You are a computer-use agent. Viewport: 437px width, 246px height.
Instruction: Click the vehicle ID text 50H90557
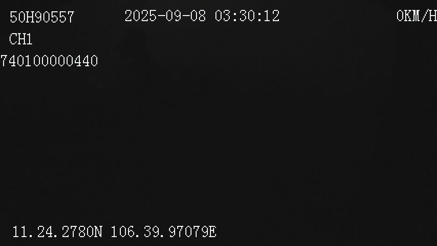42,17
